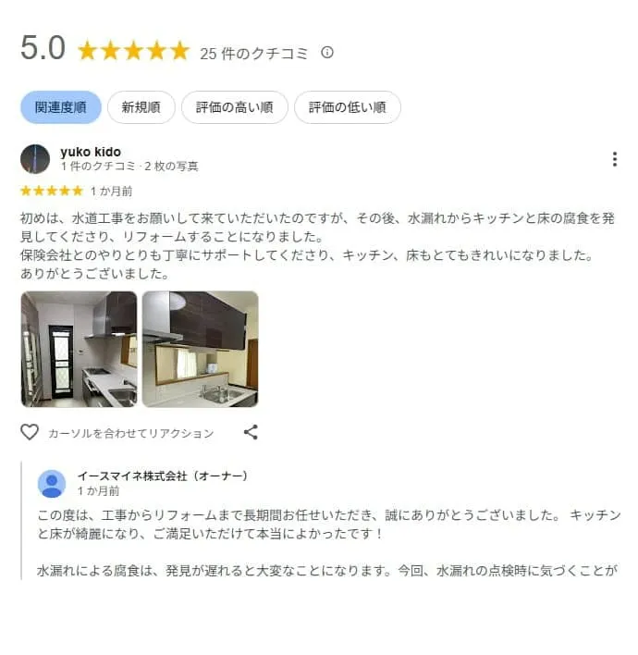The height and width of the screenshot is (655, 638).
Task: Click the share icon under the review photos
Action: 251,432
